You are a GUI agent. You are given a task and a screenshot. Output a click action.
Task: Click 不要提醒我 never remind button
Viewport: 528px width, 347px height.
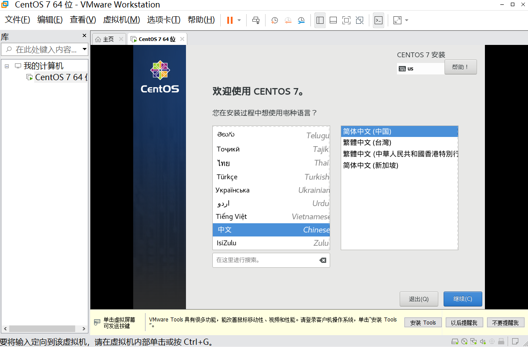click(x=506, y=322)
